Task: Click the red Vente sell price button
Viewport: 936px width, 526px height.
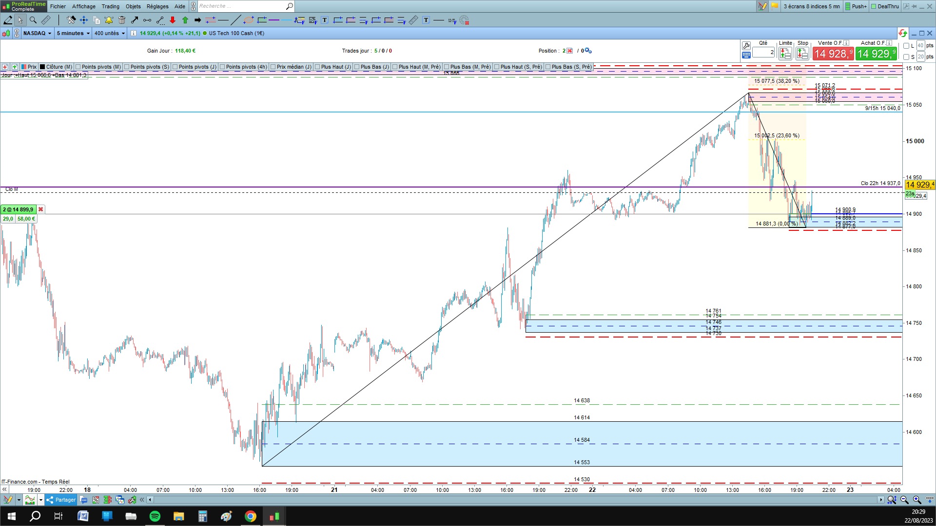Action: click(833, 54)
